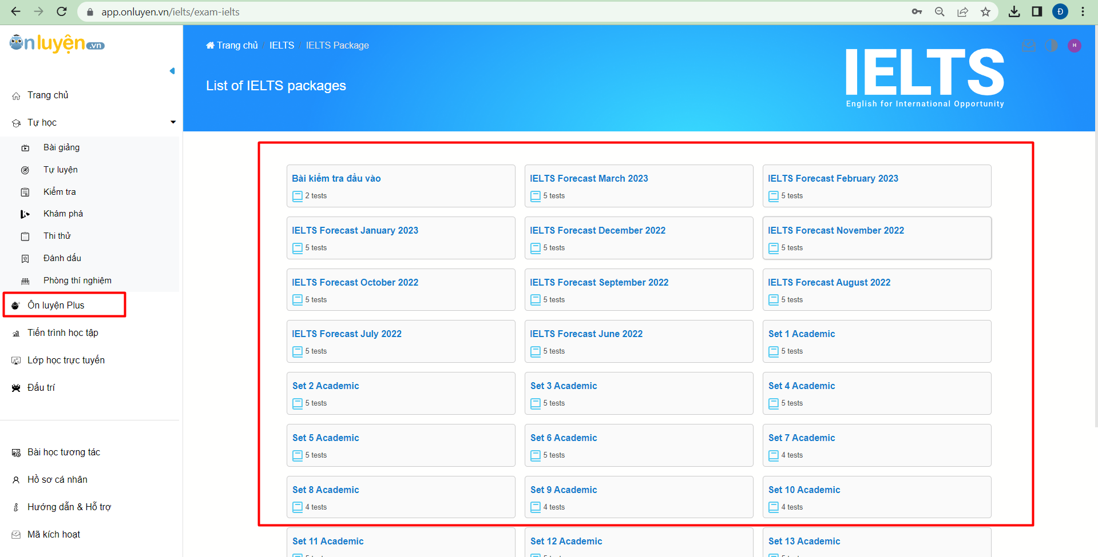Image resolution: width=1098 pixels, height=557 pixels.
Task: Open IELTS Forecast November 2022
Action: click(877, 238)
